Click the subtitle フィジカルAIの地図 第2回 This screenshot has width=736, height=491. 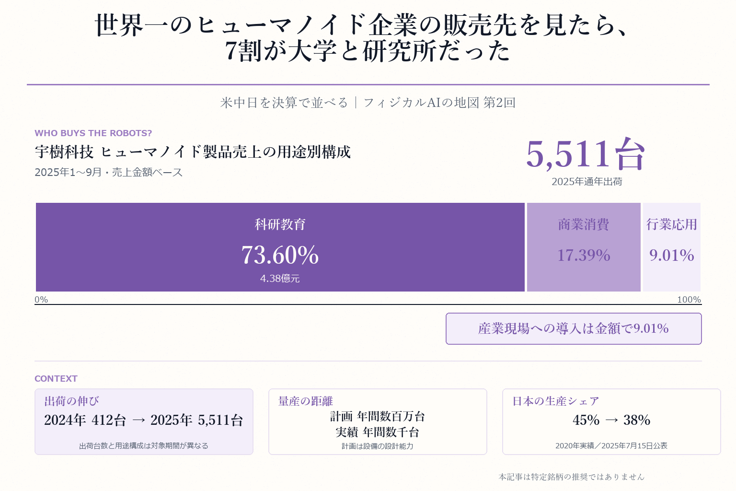point(439,103)
